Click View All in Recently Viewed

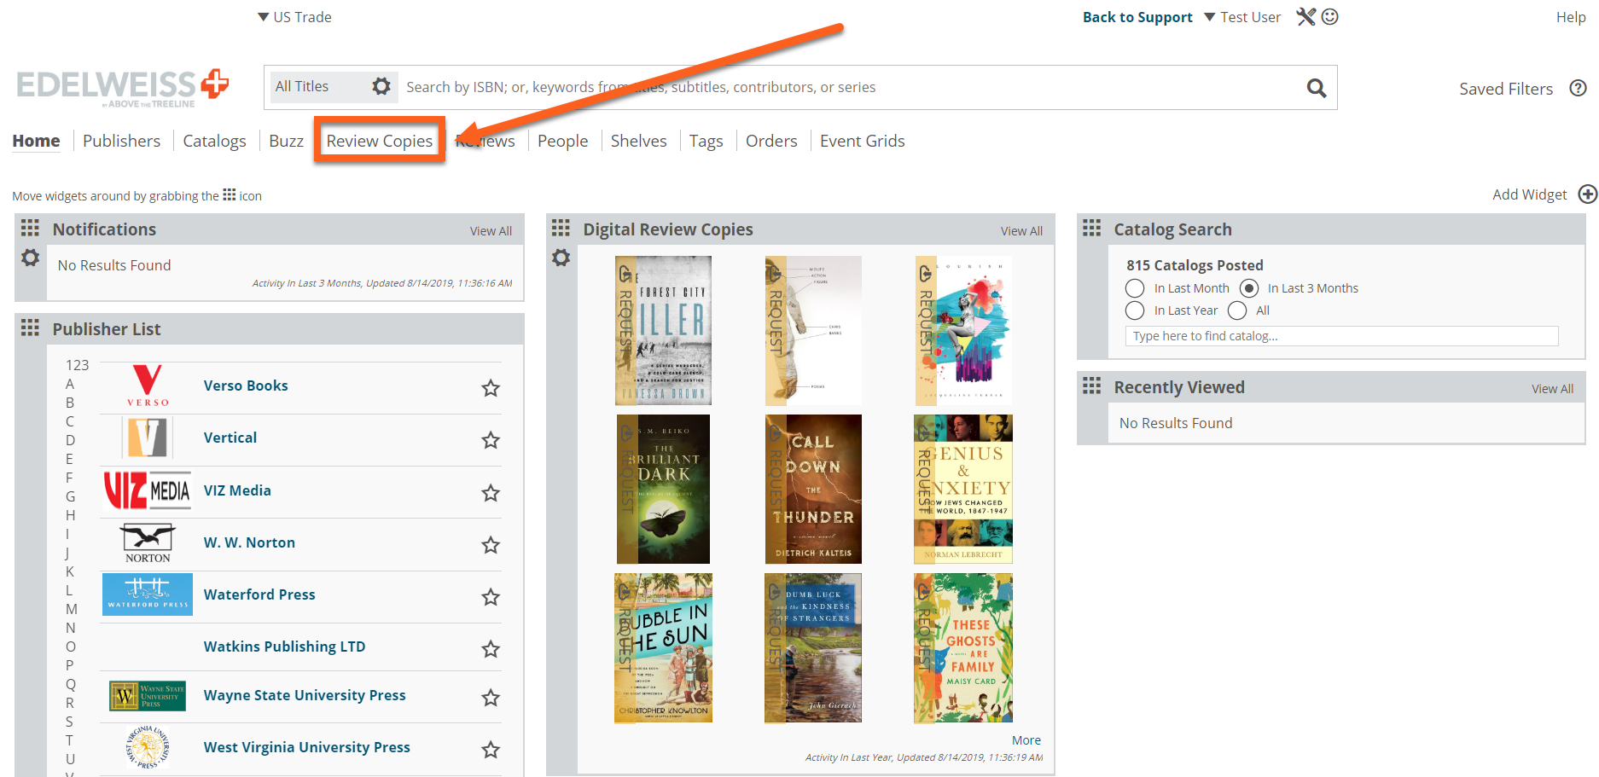pos(1552,389)
